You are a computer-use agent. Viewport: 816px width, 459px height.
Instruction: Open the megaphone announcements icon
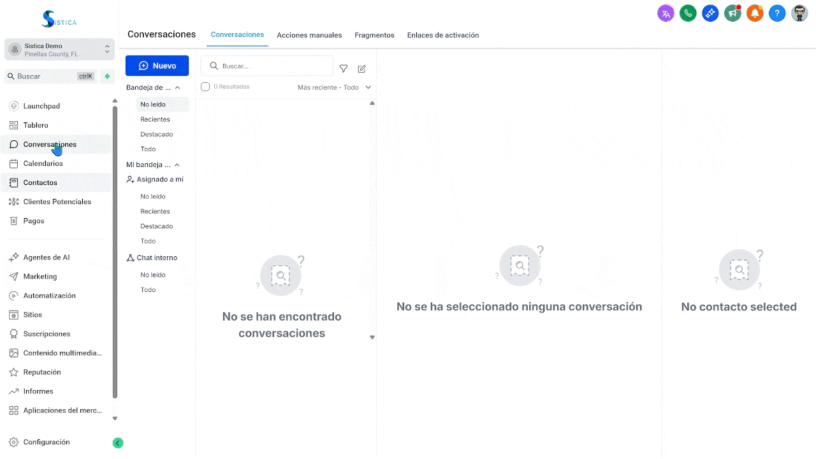pyautogui.click(x=732, y=13)
